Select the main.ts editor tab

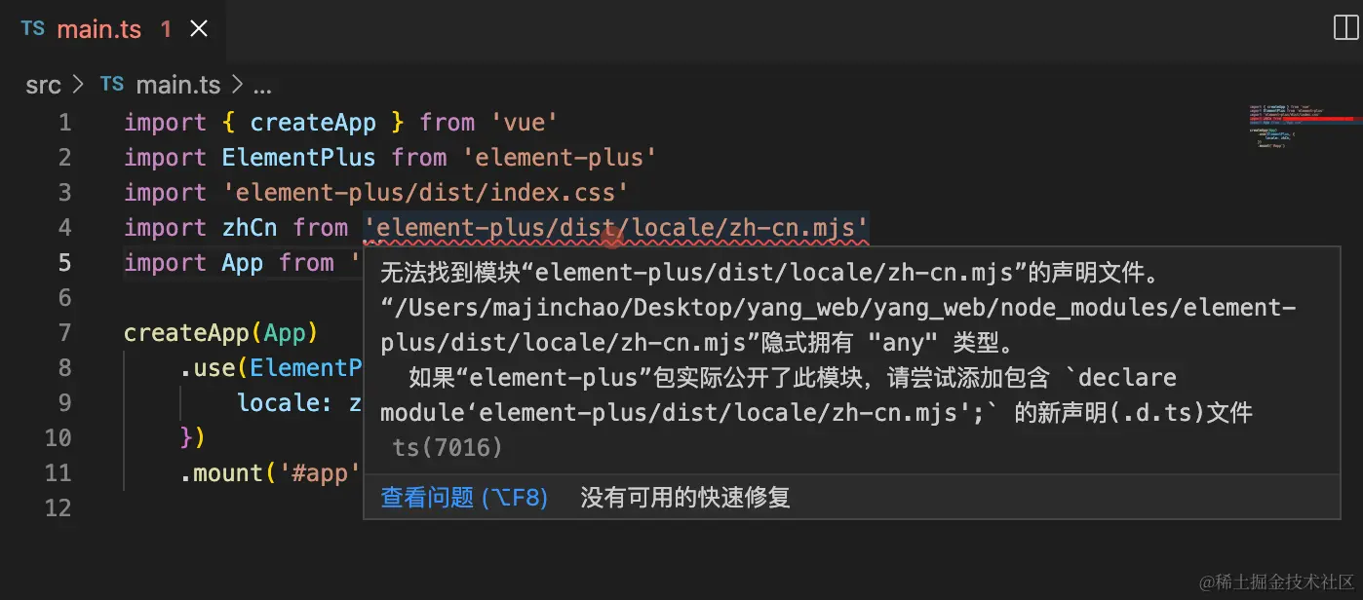115,29
